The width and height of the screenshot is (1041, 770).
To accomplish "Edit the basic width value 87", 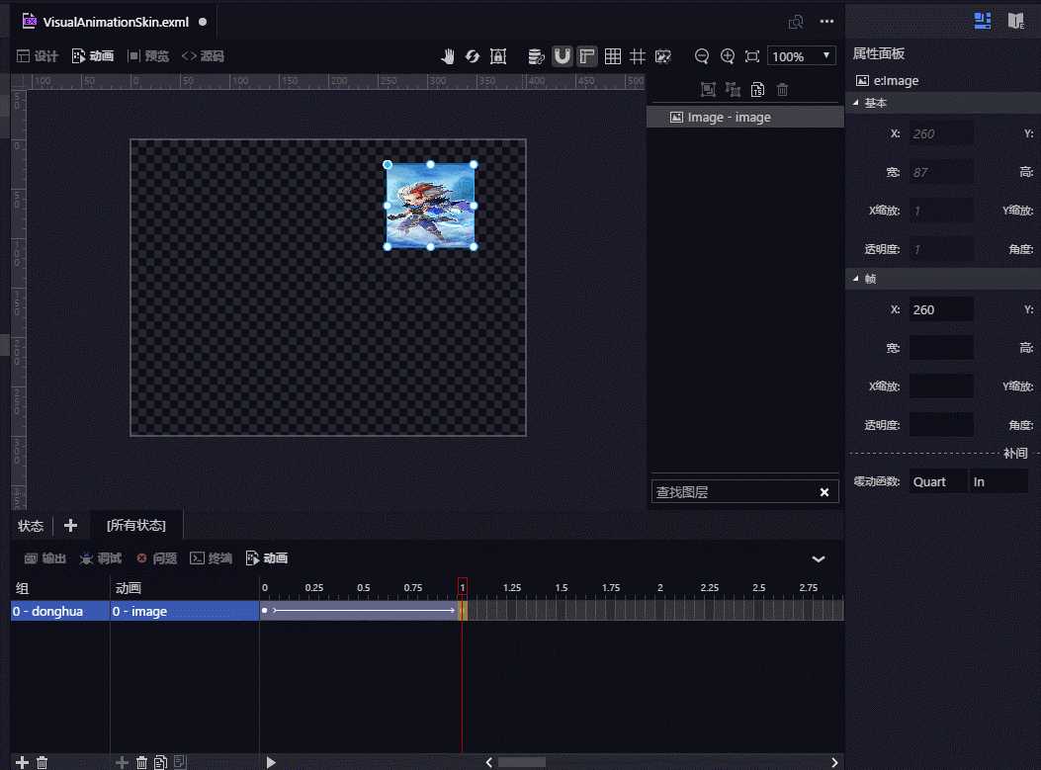I will coord(941,172).
